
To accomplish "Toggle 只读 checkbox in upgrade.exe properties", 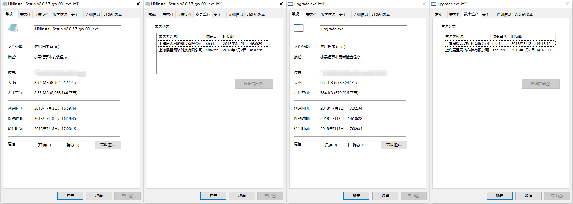I will tap(322, 145).
